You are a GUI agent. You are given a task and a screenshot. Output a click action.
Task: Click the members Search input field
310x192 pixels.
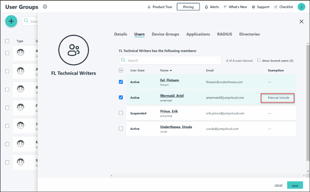tap(170, 60)
